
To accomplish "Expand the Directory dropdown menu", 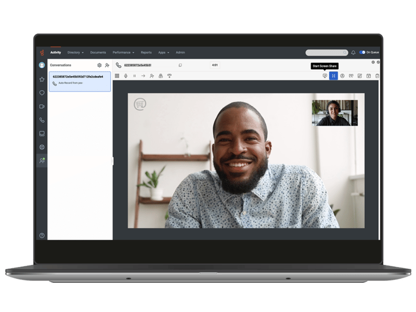I will pyautogui.click(x=75, y=53).
